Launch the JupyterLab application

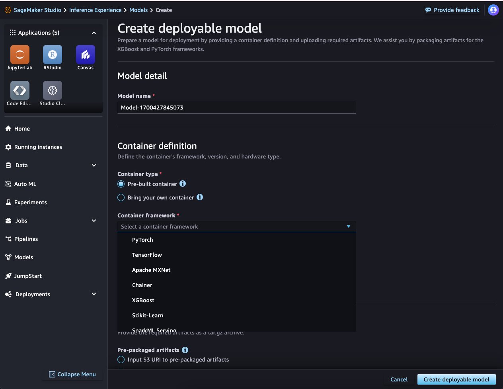click(x=20, y=55)
